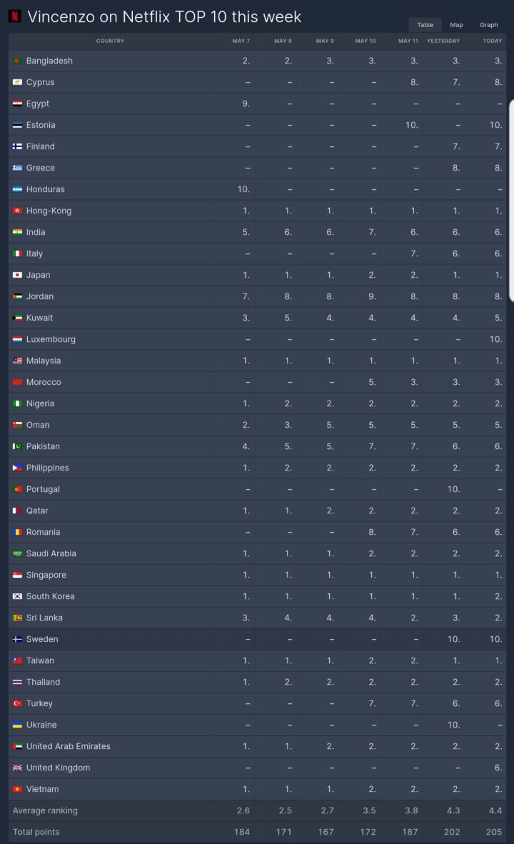The image size is (514, 844).
Task: Click the YESTERDAY column header
Action: pyautogui.click(x=443, y=41)
